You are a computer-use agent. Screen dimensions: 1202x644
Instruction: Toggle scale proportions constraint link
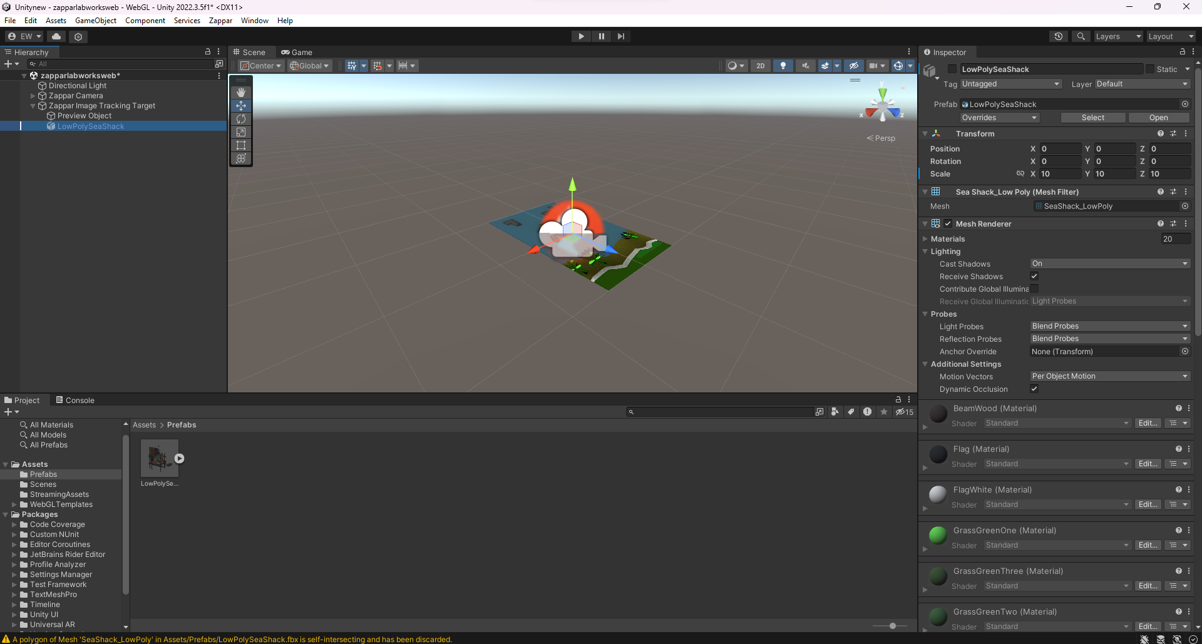pos(1020,173)
